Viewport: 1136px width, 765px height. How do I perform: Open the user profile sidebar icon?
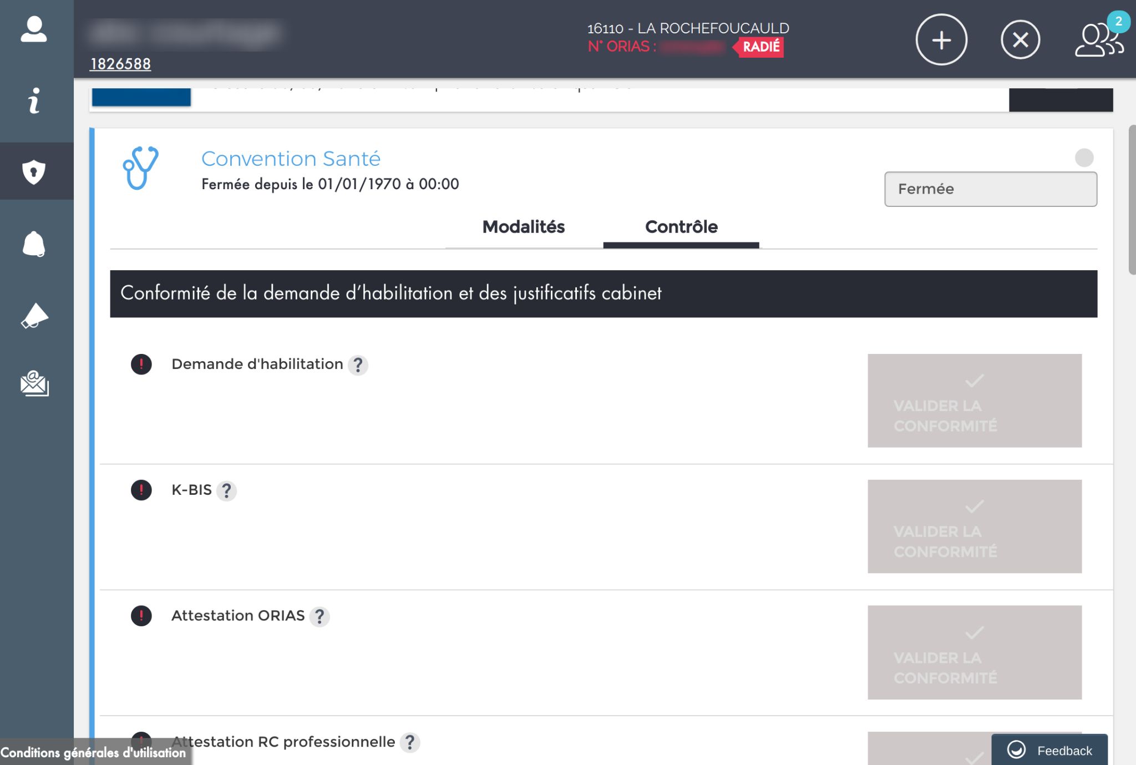(34, 29)
